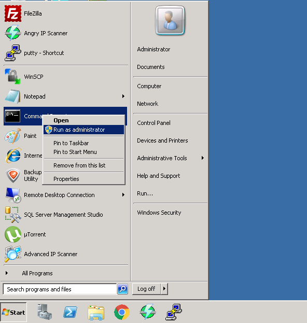Click the Search programs and files field

click(60, 289)
